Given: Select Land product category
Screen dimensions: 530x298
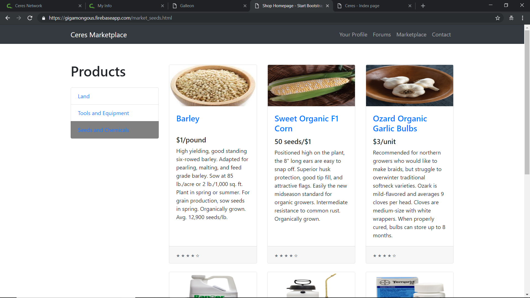Looking at the screenshot, I should [84, 96].
